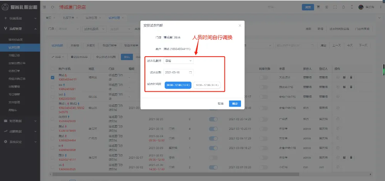Uncheck the first customer row checkbox
The height and width of the screenshot is (181, 385).
[x=53, y=77]
